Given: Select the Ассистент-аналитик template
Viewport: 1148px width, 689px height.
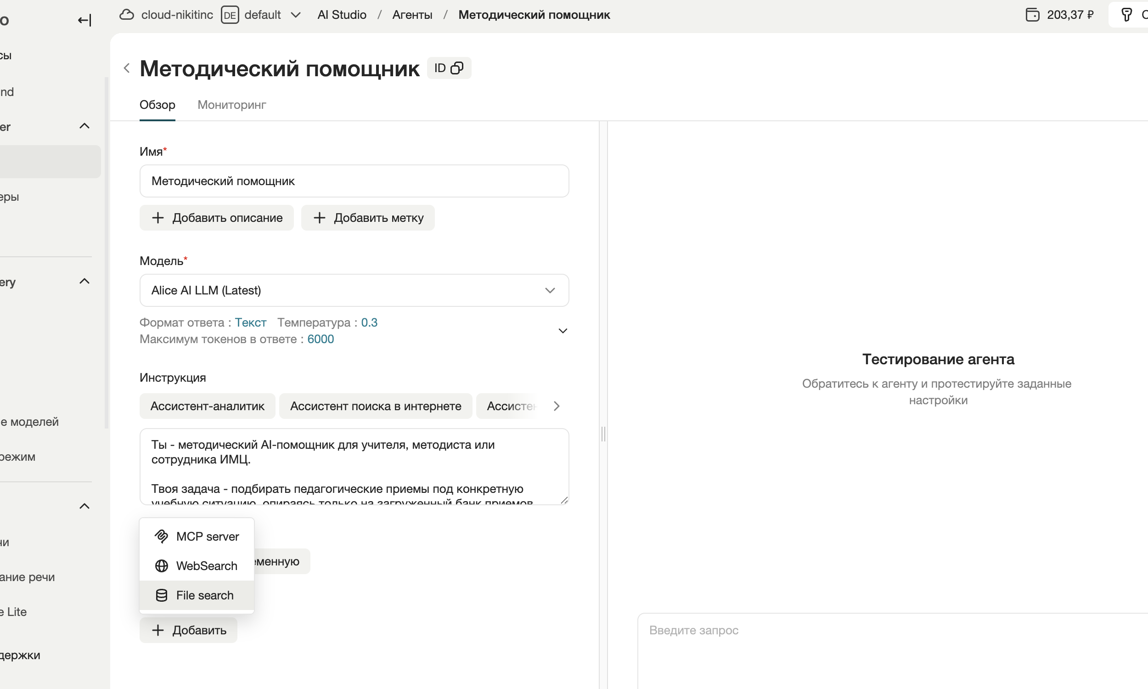Looking at the screenshot, I should coord(208,406).
